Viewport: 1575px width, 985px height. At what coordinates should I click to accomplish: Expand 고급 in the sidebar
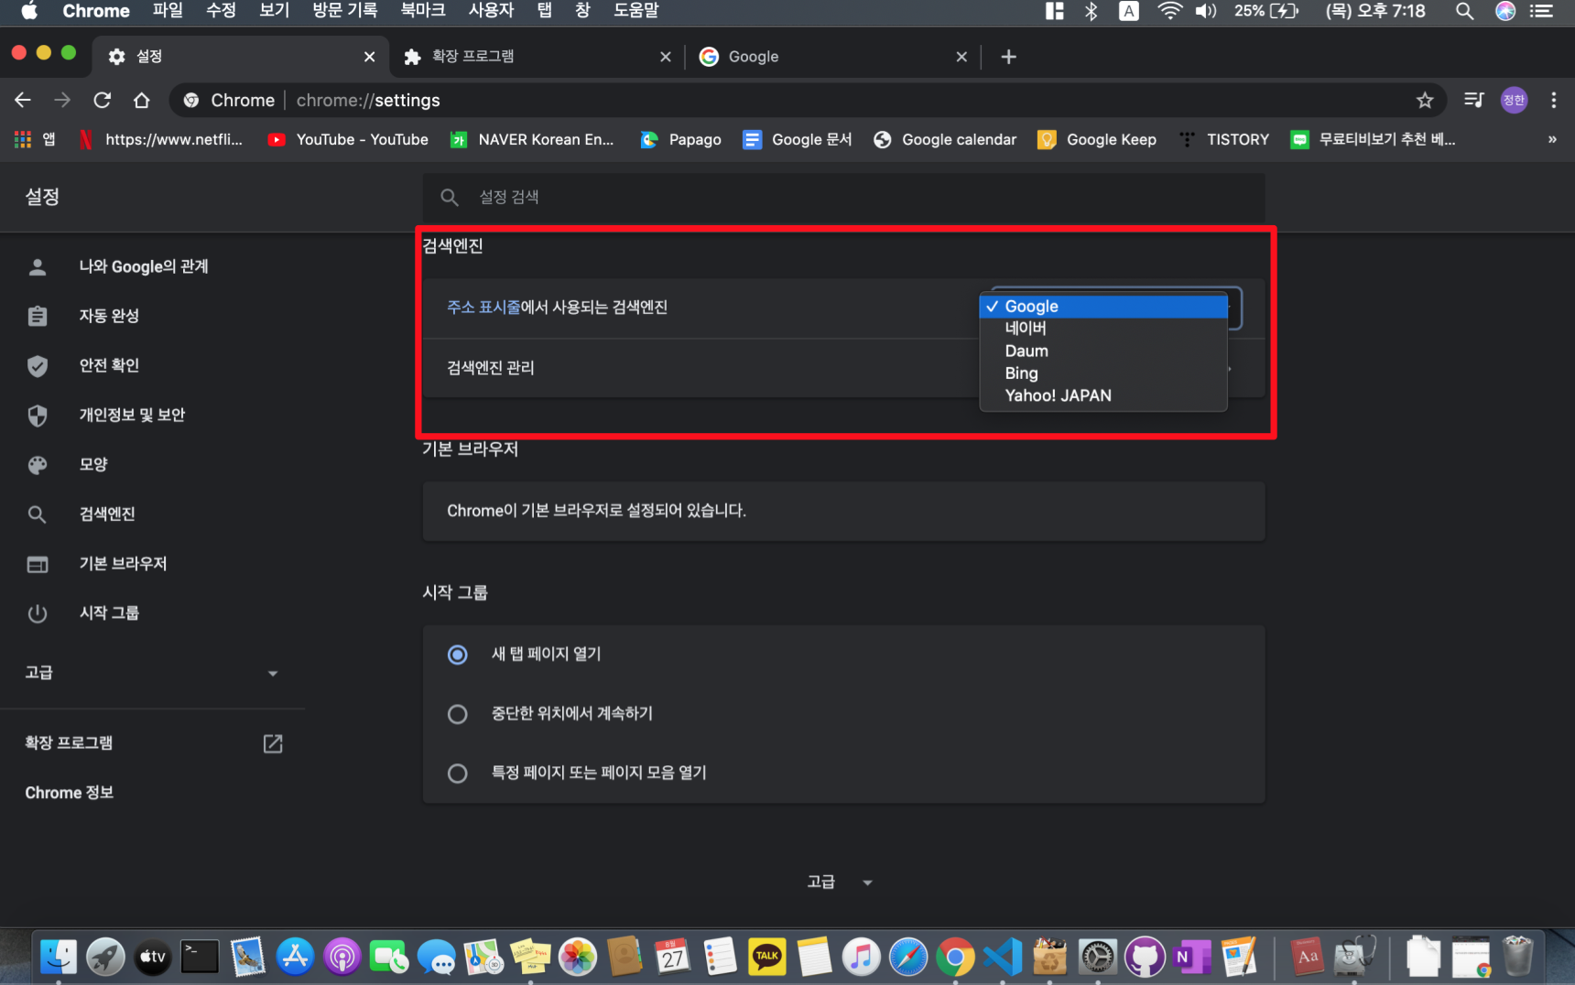point(153,673)
